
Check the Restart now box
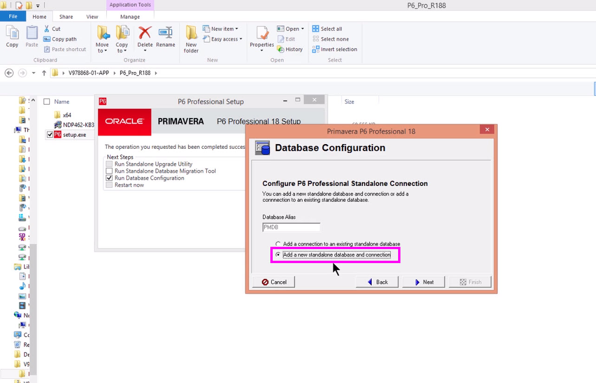[109, 185]
